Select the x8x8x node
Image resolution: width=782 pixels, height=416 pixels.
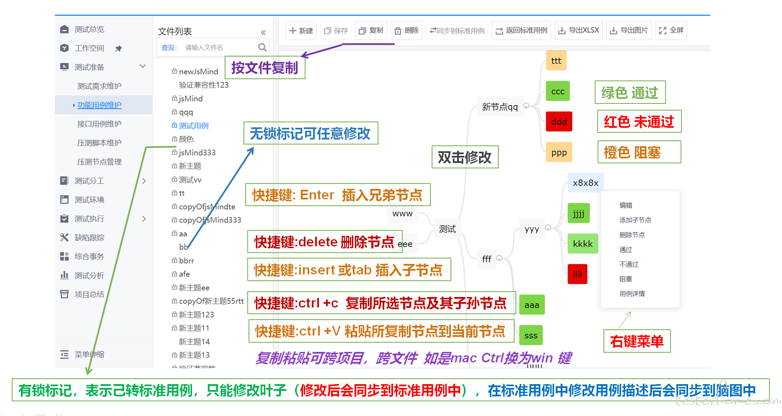pos(585,183)
